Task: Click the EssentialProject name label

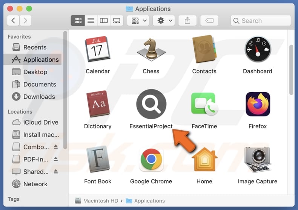Action: [151, 126]
